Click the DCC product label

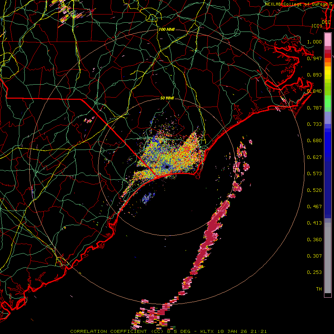[x=326, y=22]
